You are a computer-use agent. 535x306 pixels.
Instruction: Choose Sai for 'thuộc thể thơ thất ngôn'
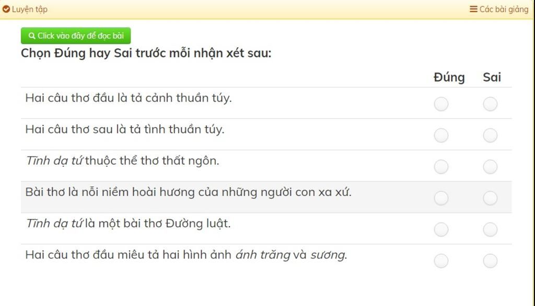(490, 167)
